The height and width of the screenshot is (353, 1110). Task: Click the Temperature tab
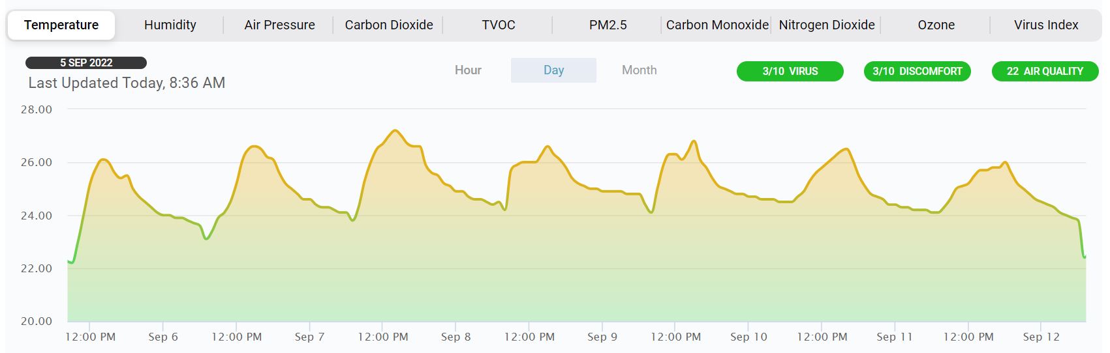pos(61,25)
